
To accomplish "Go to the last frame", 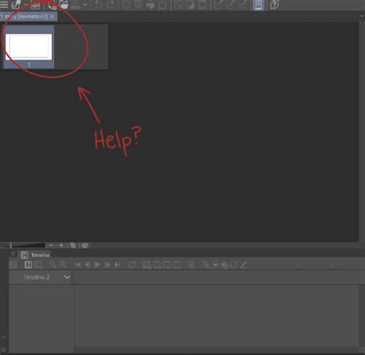I will [x=117, y=265].
